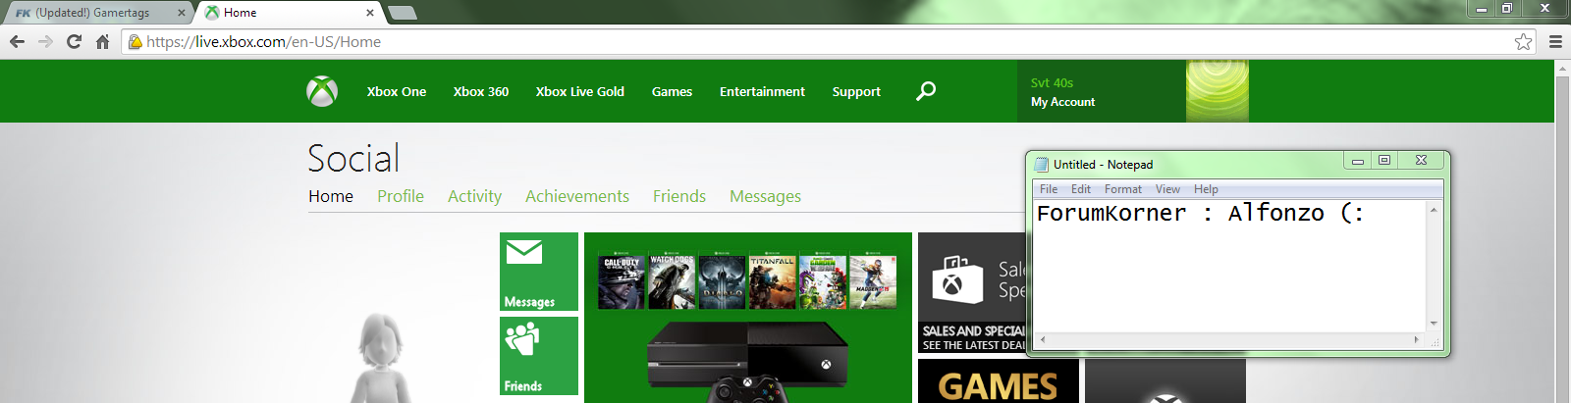Go to the Messages tab

[x=765, y=196]
